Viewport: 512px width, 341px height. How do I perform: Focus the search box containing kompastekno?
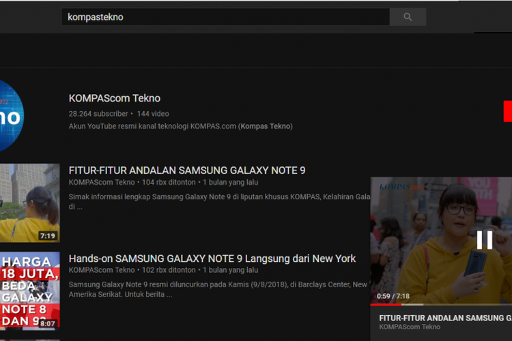[225, 17]
